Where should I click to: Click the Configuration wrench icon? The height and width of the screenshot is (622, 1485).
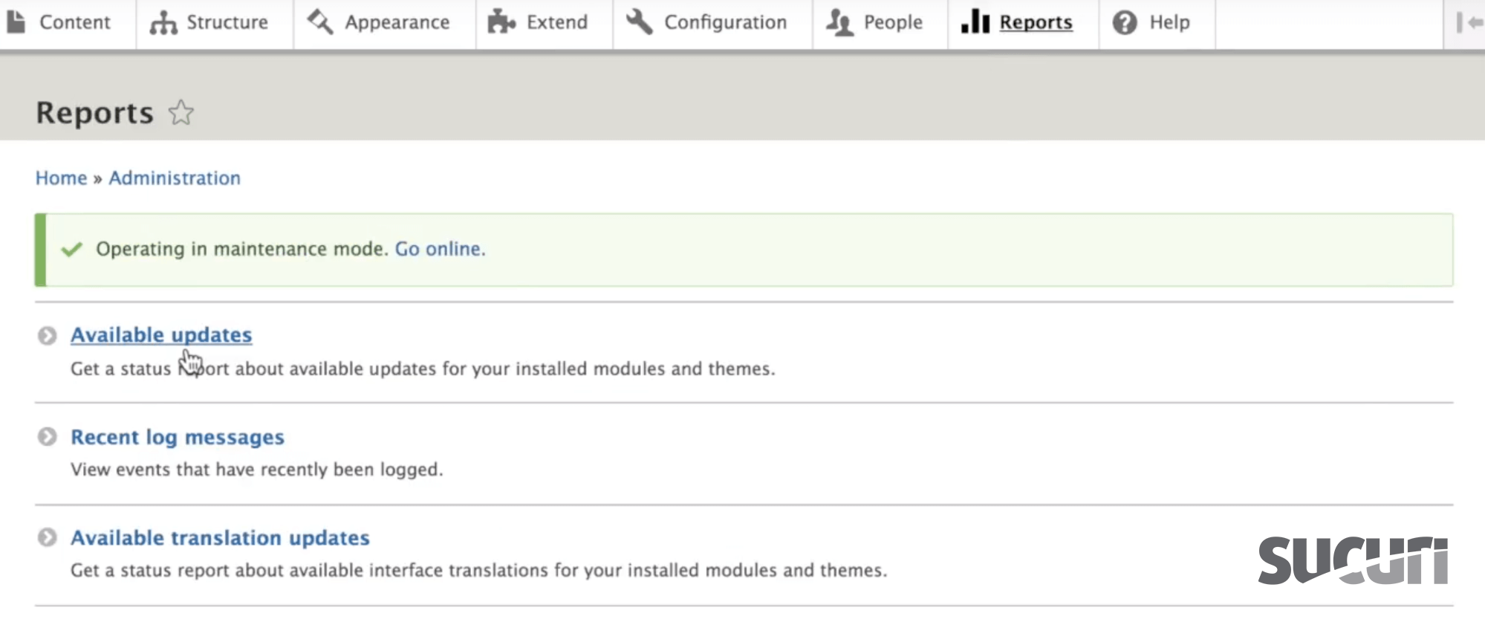(x=639, y=22)
